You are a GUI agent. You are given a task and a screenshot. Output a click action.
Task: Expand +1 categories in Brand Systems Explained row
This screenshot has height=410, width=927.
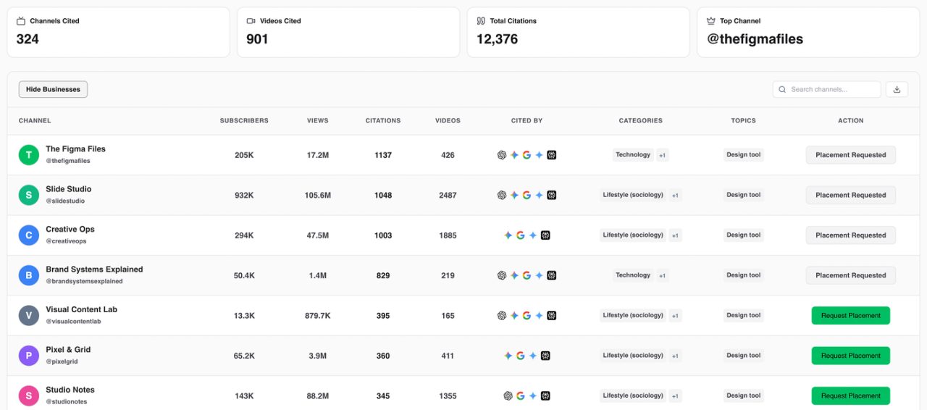[662, 275]
